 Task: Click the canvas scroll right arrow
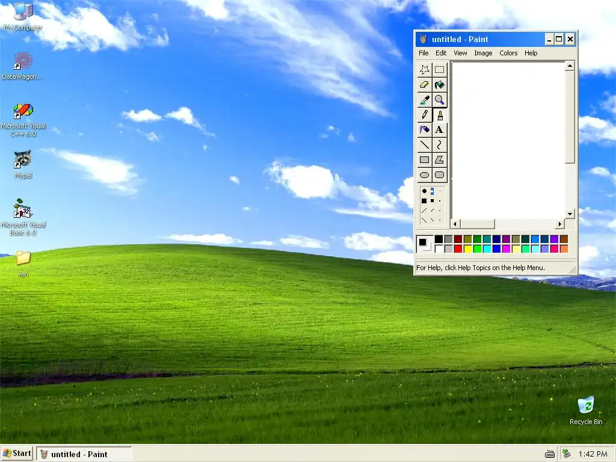(x=560, y=224)
